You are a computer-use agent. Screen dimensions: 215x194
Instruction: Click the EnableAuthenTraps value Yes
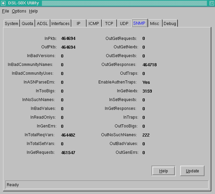pos(146,82)
